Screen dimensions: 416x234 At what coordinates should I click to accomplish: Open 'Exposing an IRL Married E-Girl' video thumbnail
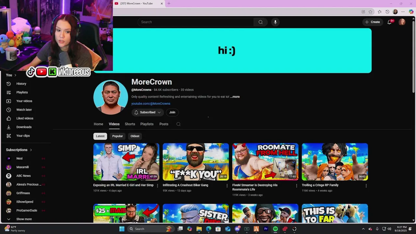(x=126, y=162)
